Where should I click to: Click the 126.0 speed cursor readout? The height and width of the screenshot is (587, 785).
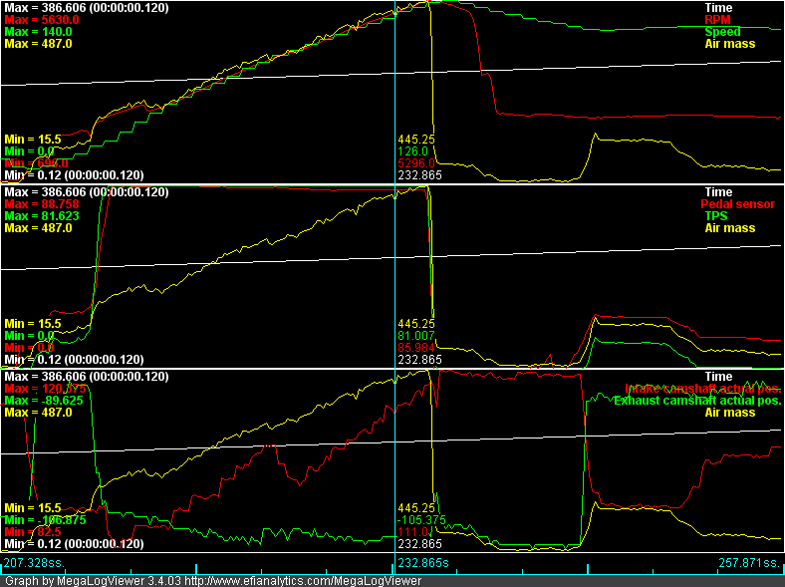click(412, 151)
